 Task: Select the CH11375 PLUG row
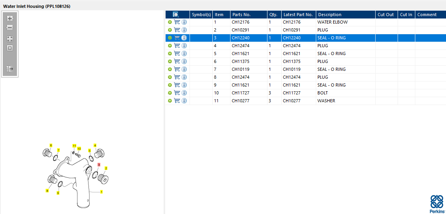pos(306,61)
